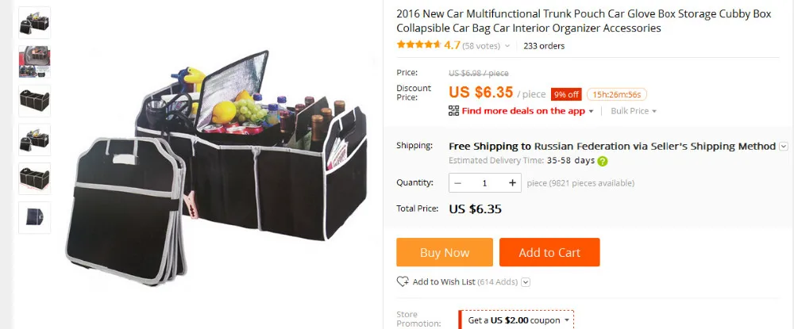Click the heart wish list icon
Viewport: 794px width, 329px height.
pos(403,281)
